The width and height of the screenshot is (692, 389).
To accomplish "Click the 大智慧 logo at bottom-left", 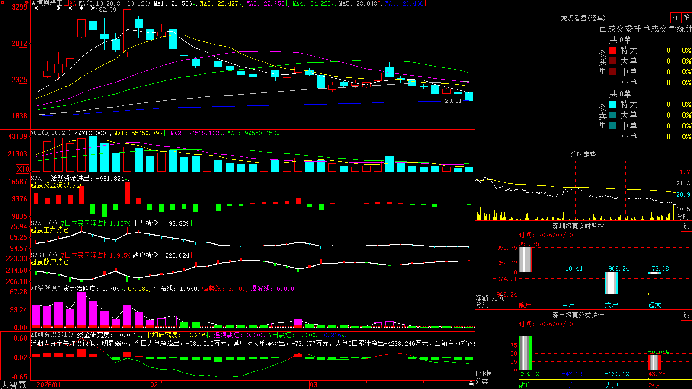I will [13, 385].
